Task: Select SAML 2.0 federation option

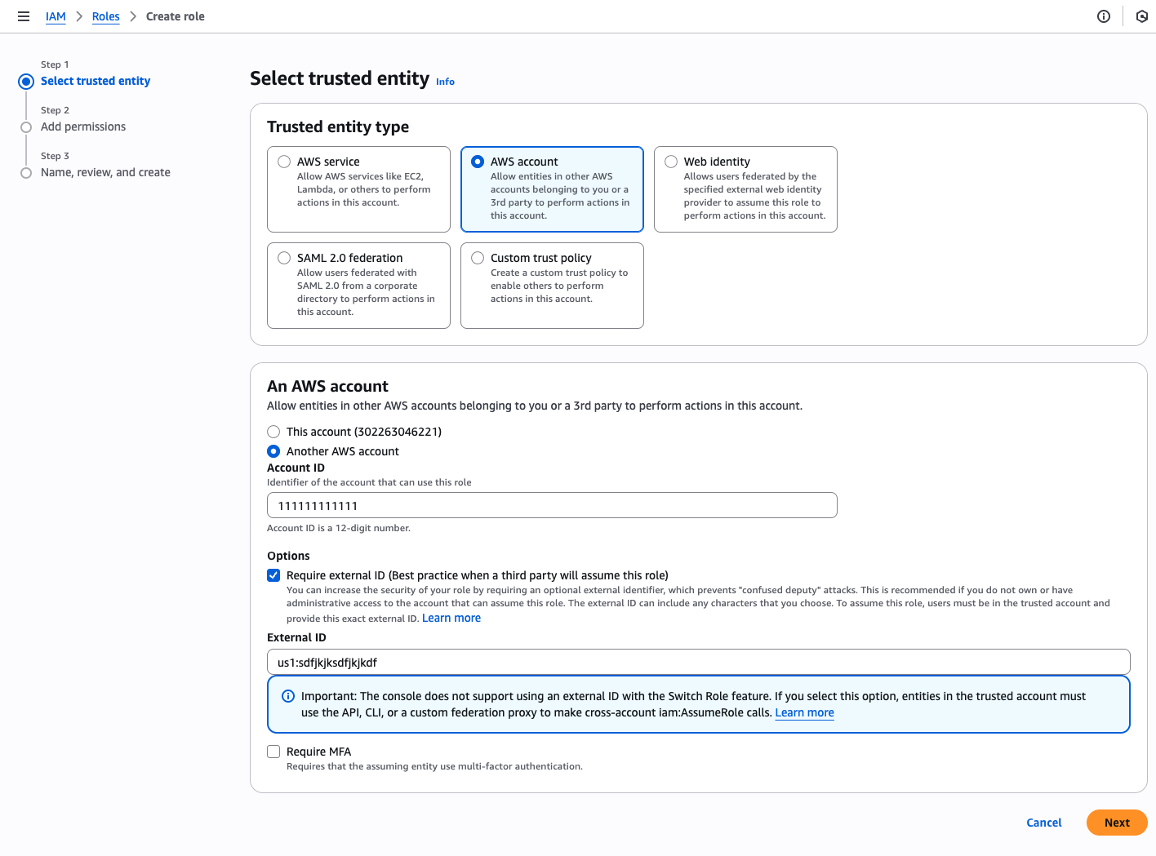Action: [x=284, y=258]
